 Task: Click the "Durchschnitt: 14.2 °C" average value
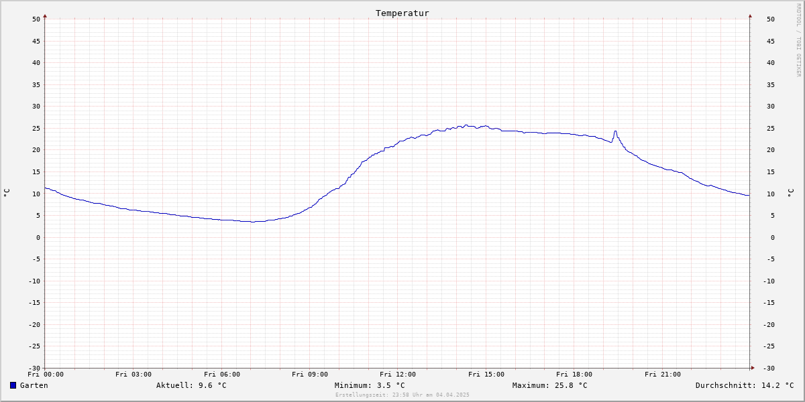pos(745,385)
